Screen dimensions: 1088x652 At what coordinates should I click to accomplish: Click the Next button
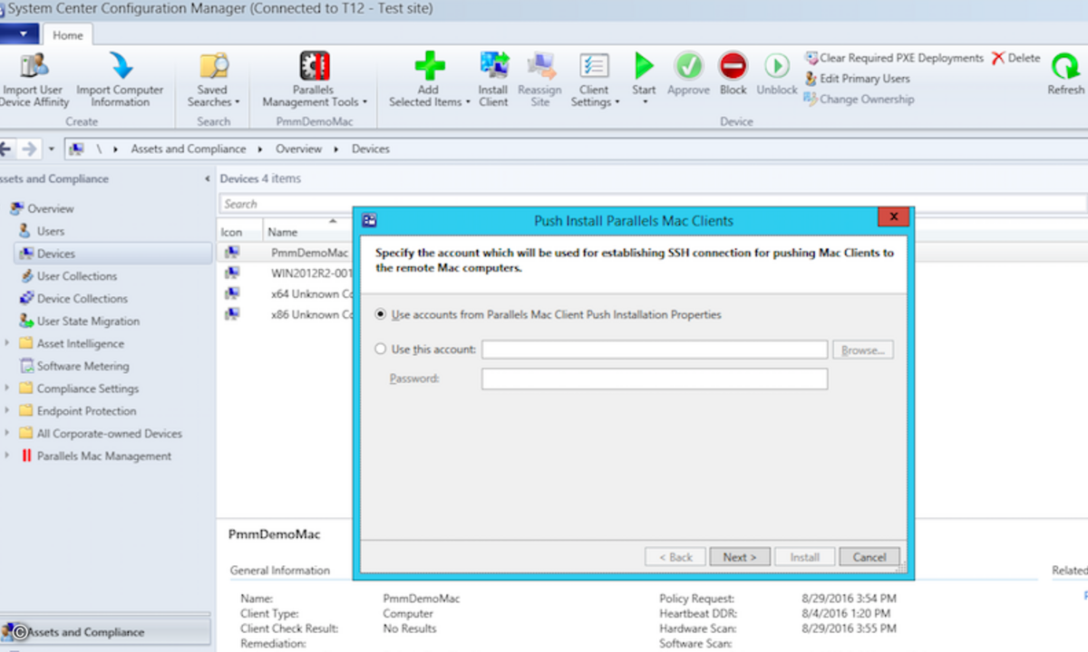click(740, 557)
